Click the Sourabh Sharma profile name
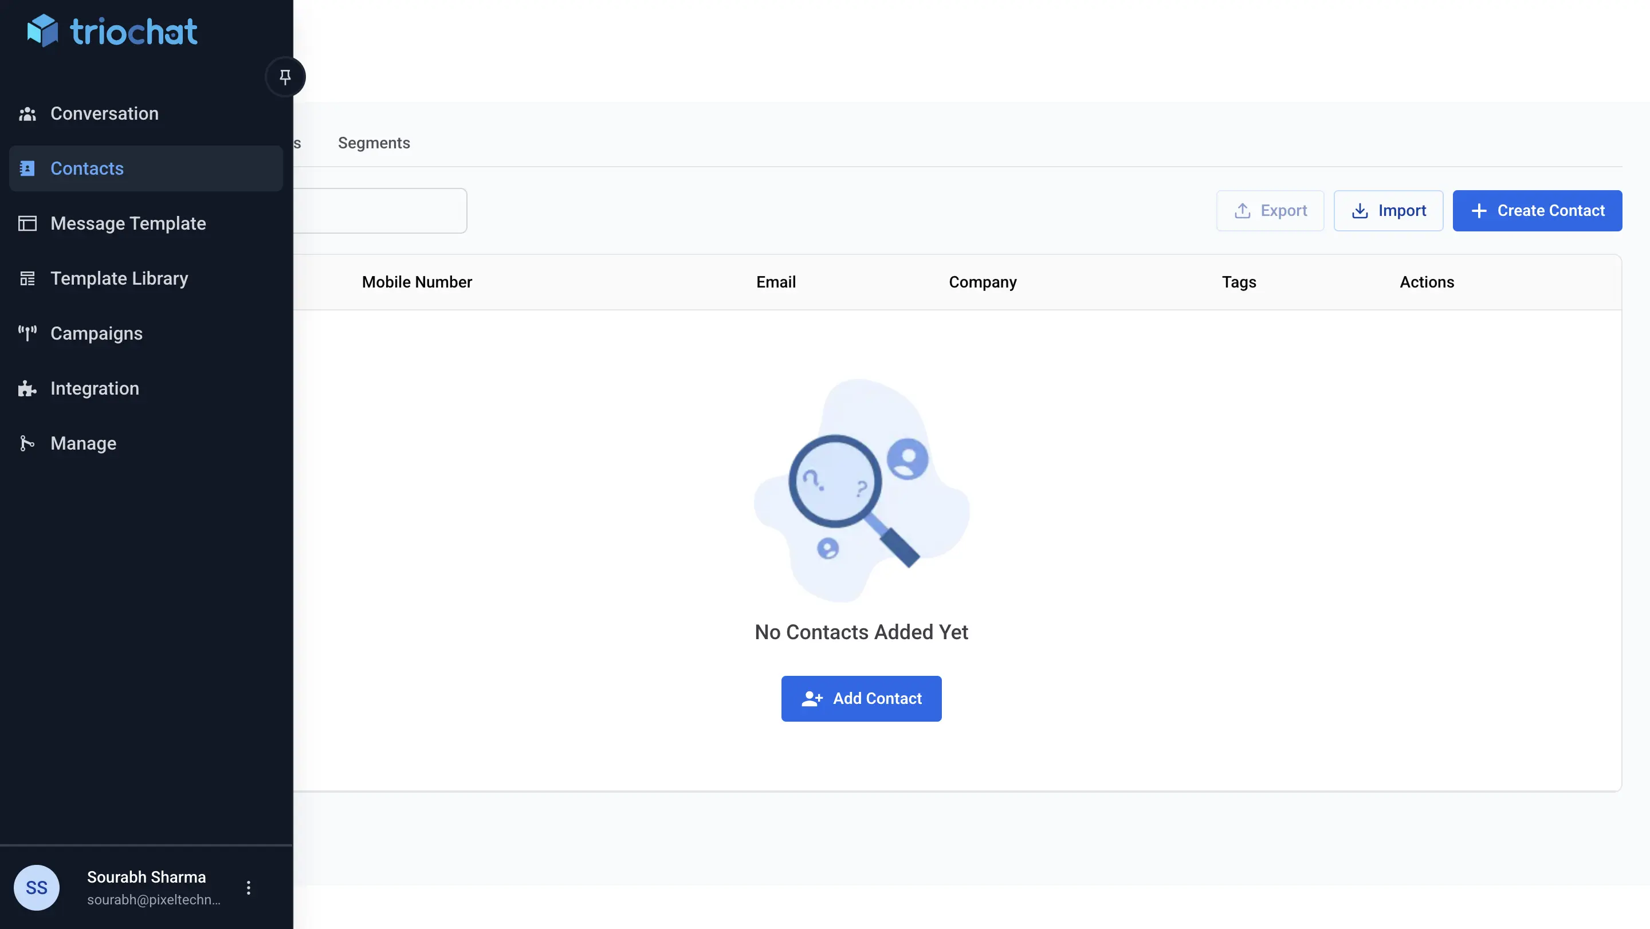The image size is (1650, 929). click(x=146, y=877)
